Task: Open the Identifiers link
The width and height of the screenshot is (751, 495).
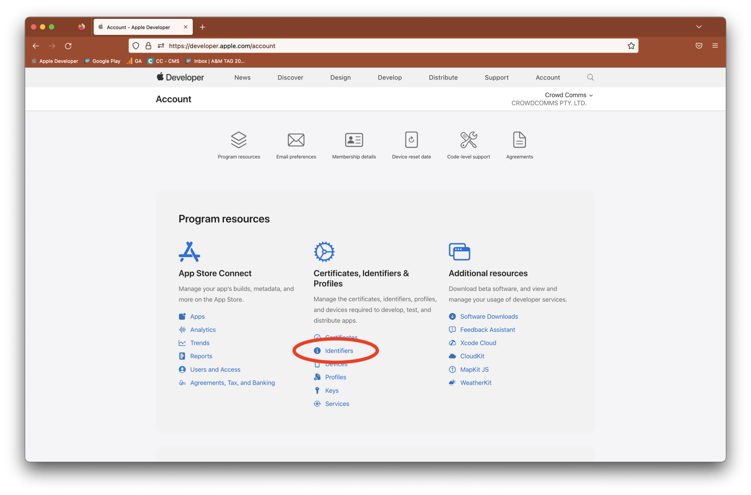Action: pos(339,351)
